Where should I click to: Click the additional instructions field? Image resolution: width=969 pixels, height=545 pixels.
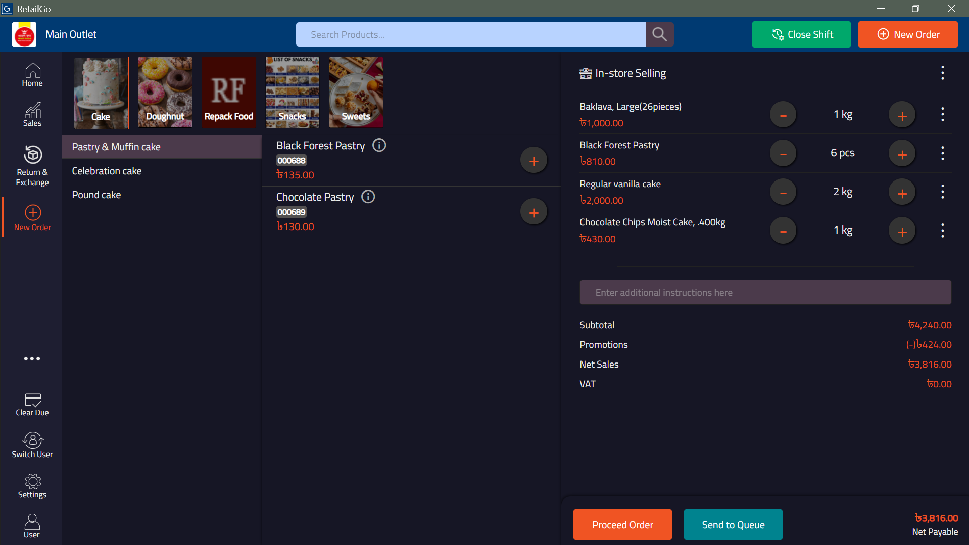pos(765,292)
